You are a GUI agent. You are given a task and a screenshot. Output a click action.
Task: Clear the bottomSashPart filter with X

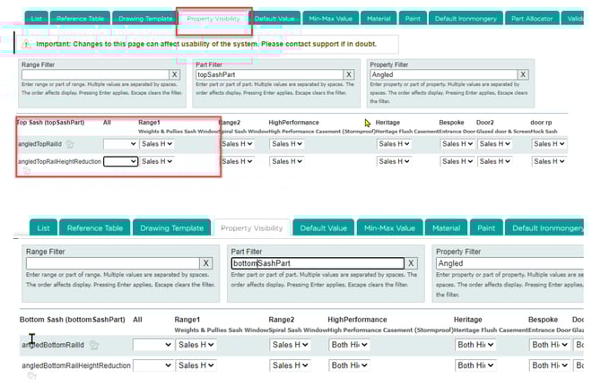point(411,263)
